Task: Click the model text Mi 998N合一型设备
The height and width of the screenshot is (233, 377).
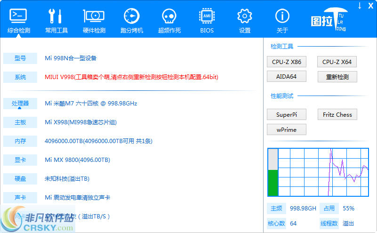Action: 71,58
